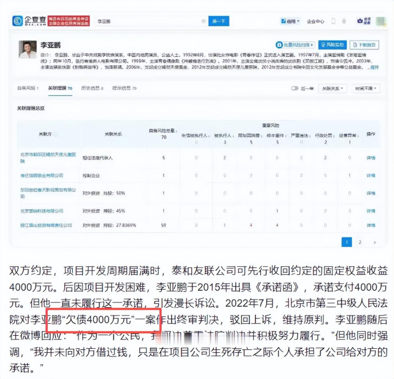Open notifications via the bell icon
Screen dimensions: 394x379
(344, 21)
